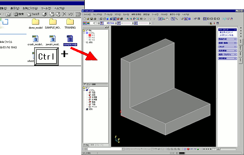Screen dimensions: 244x155
Task: Toggle the ビュー連動 checkbox
Action: click(85, 84)
